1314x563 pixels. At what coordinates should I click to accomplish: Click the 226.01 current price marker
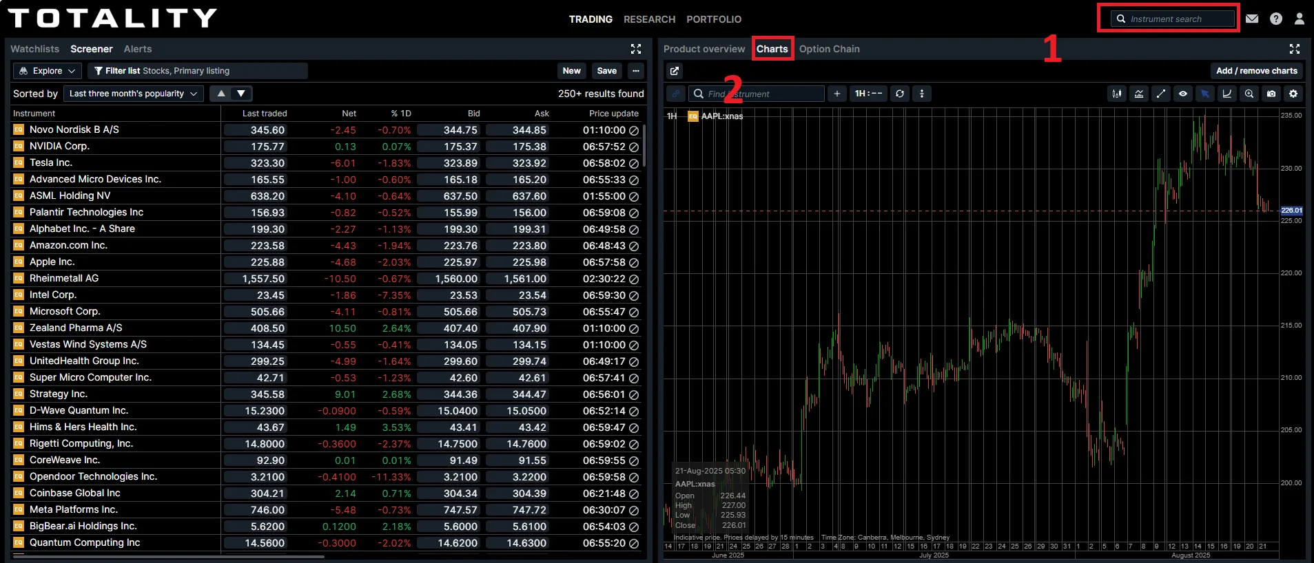point(1291,211)
